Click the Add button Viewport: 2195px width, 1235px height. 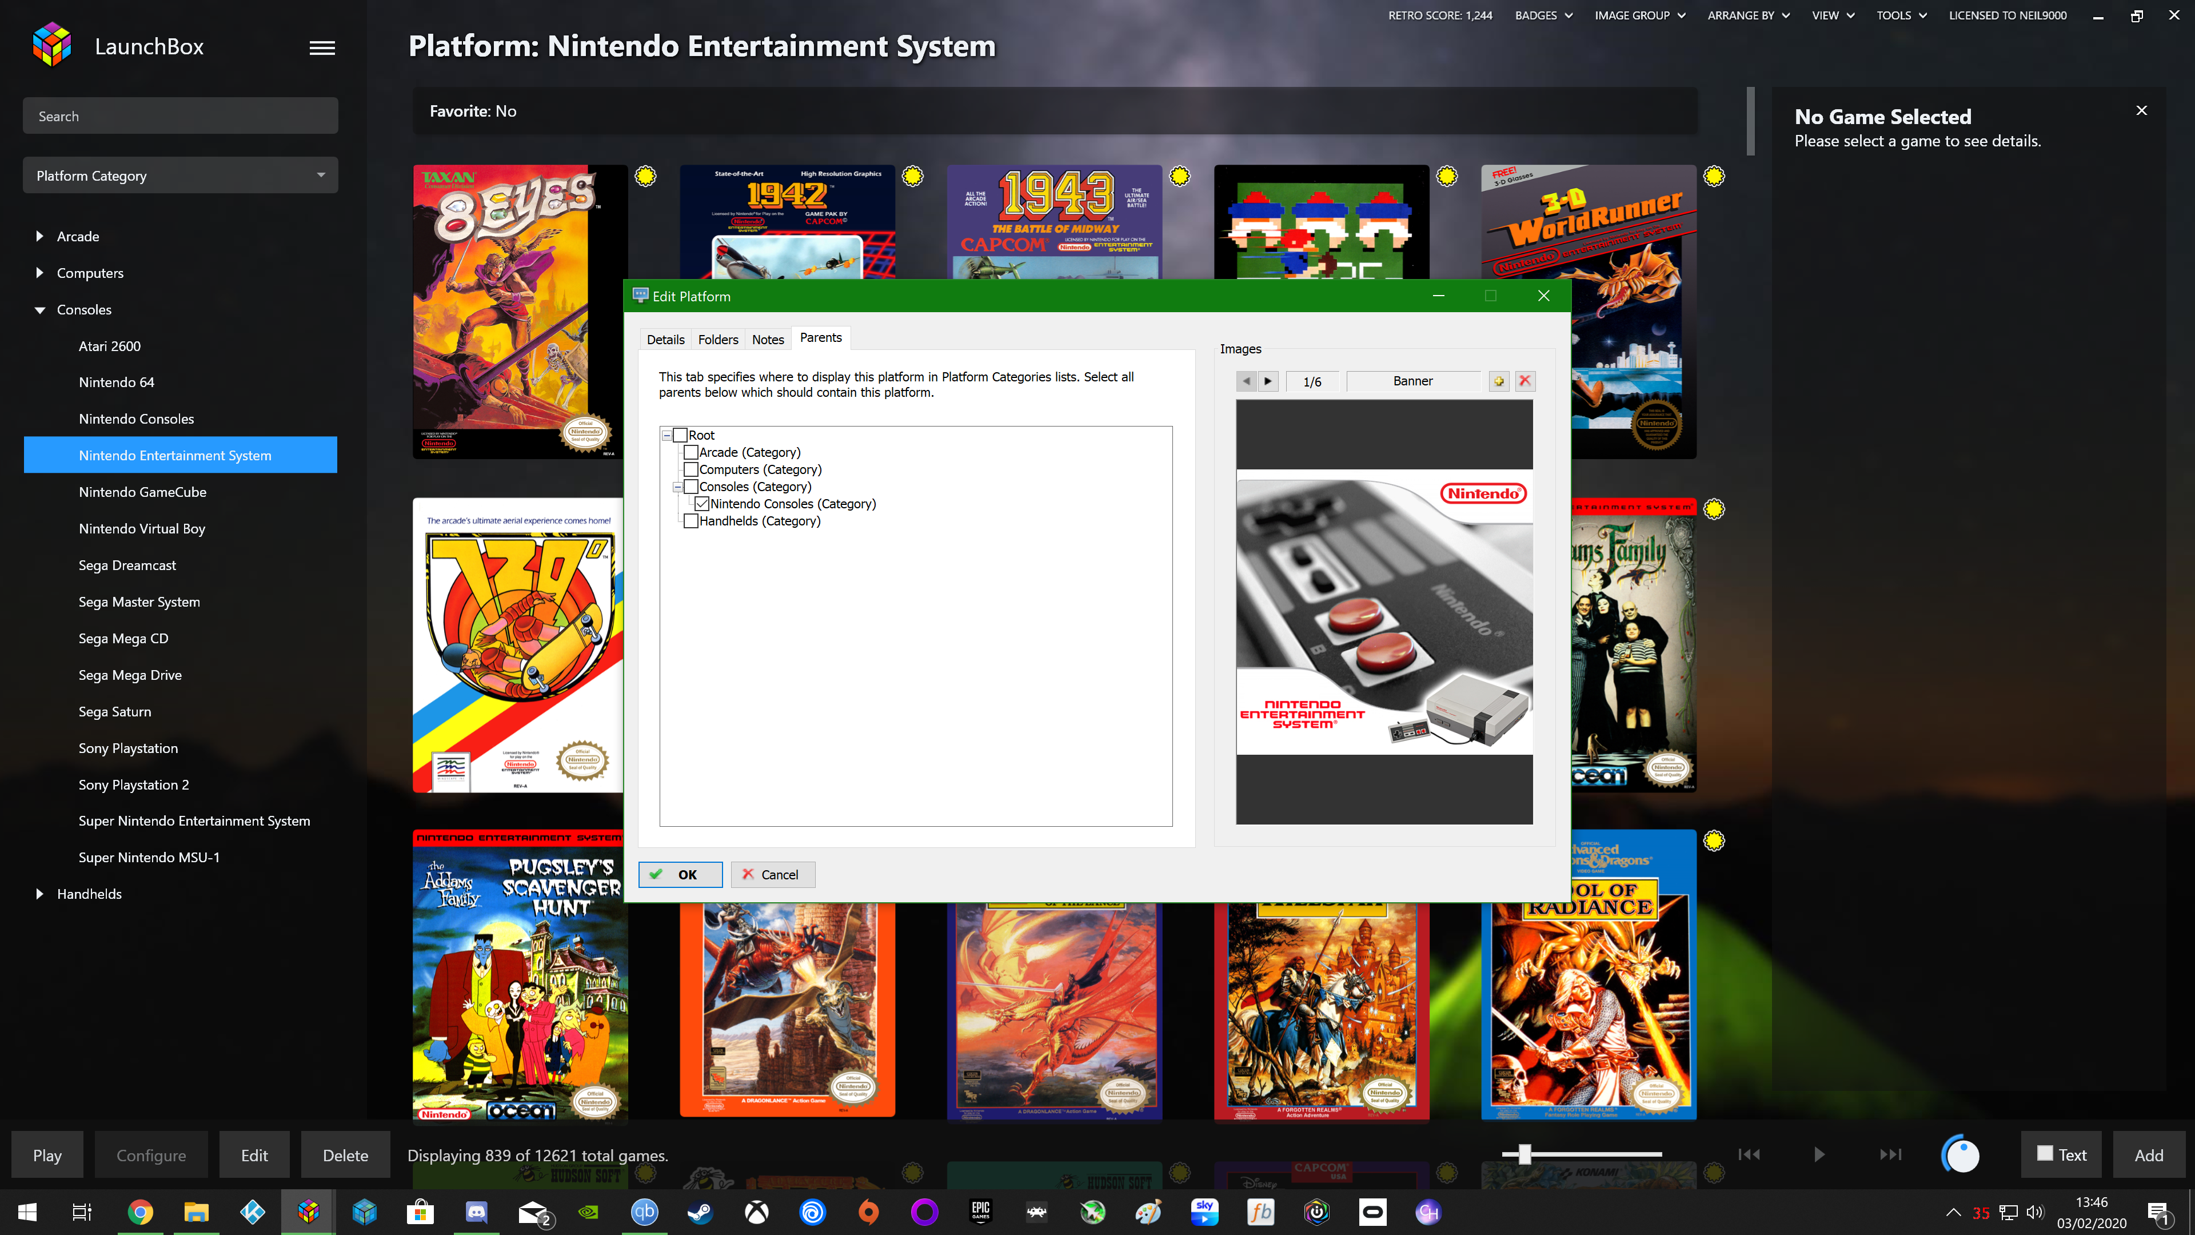2148,1155
